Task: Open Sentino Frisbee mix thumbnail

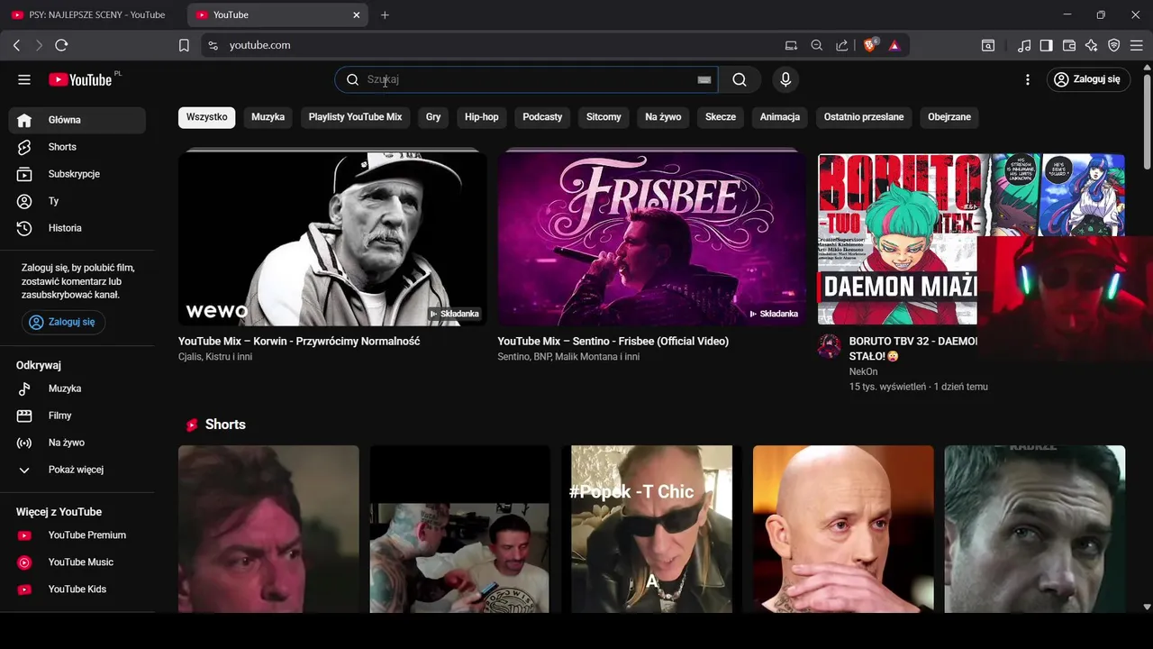Action: click(x=652, y=238)
